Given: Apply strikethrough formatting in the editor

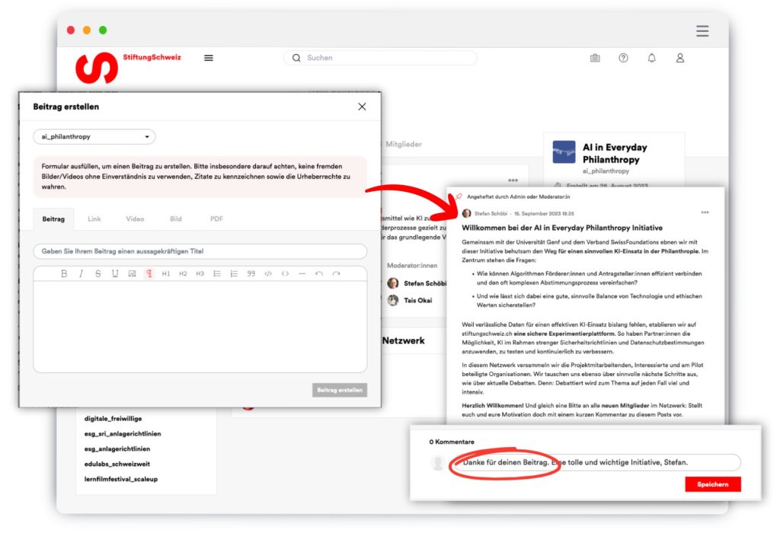Looking at the screenshot, I should [x=98, y=273].
